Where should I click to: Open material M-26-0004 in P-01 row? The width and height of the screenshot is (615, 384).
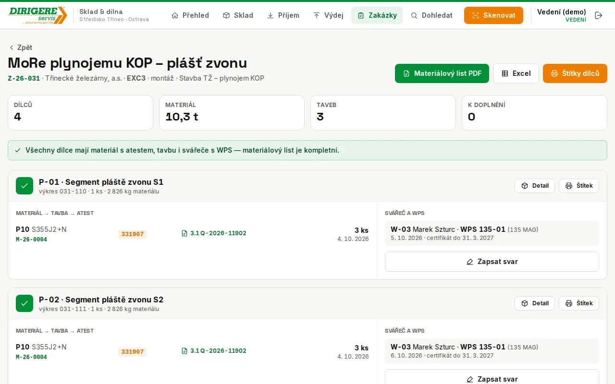coord(32,240)
